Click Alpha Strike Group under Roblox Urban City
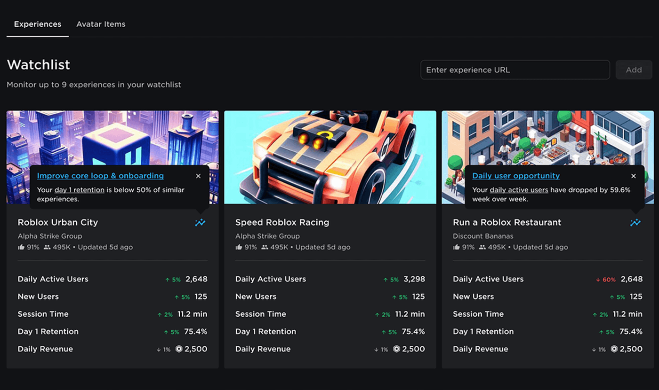The image size is (659, 390). point(50,236)
